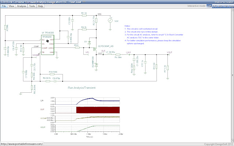234x146 pixels.
Task: Click the OUT digital waveform plot
Action: [98, 110]
